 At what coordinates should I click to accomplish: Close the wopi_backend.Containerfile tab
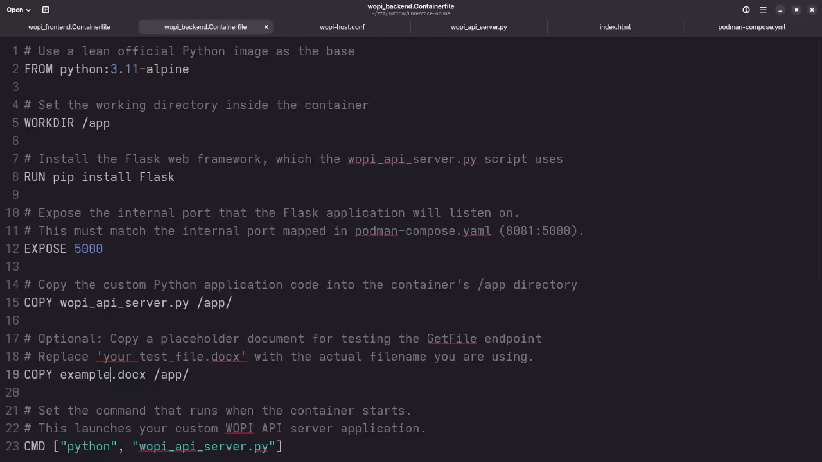(266, 27)
